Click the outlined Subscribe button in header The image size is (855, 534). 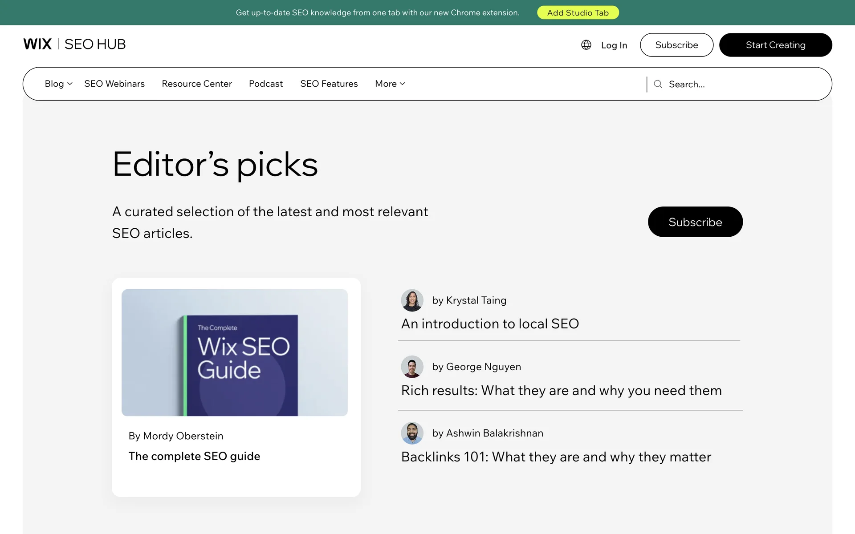coord(676,45)
